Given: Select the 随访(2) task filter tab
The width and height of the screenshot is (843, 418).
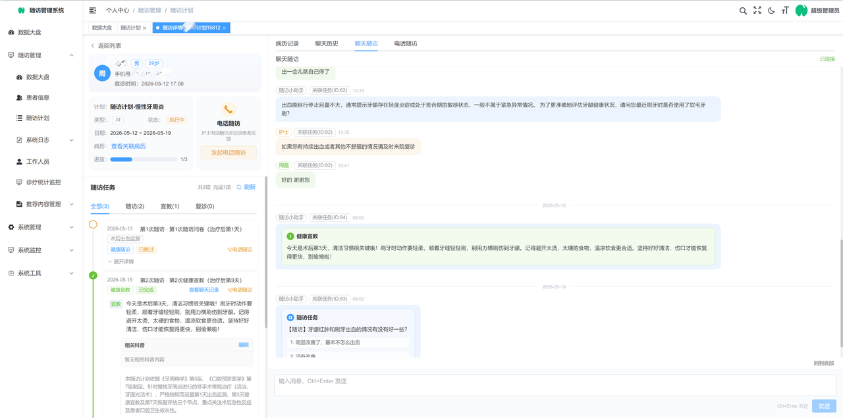Looking at the screenshot, I should click(x=135, y=206).
